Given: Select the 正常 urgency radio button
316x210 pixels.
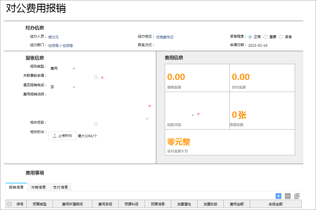Looking at the screenshot, I should click(x=250, y=37).
